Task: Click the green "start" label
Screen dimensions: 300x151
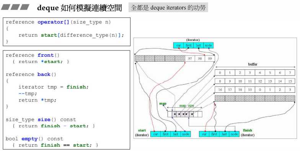Action: (x=142, y=130)
